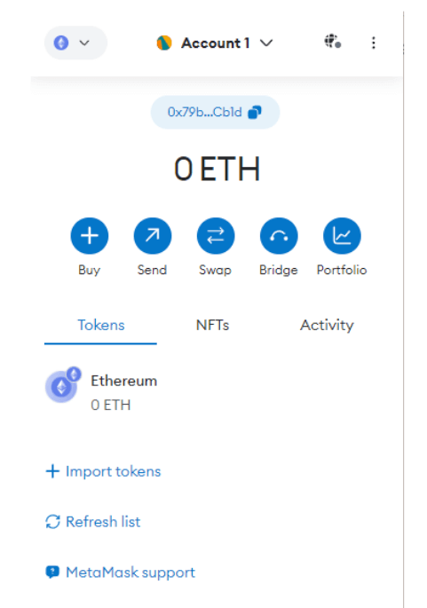Open the Portfolio chart icon

pos(342,236)
